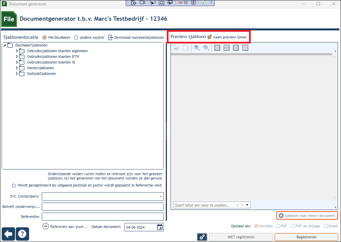The image size is (341, 242).
Task: Click the settings gears button
Action: (202, 237)
